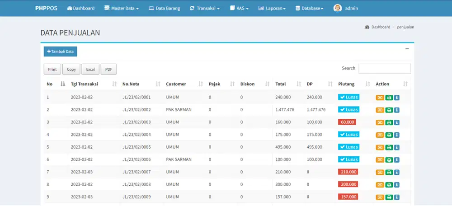Go to Data Barang in the navbar
This screenshot has width=452, height=206.
164,8
